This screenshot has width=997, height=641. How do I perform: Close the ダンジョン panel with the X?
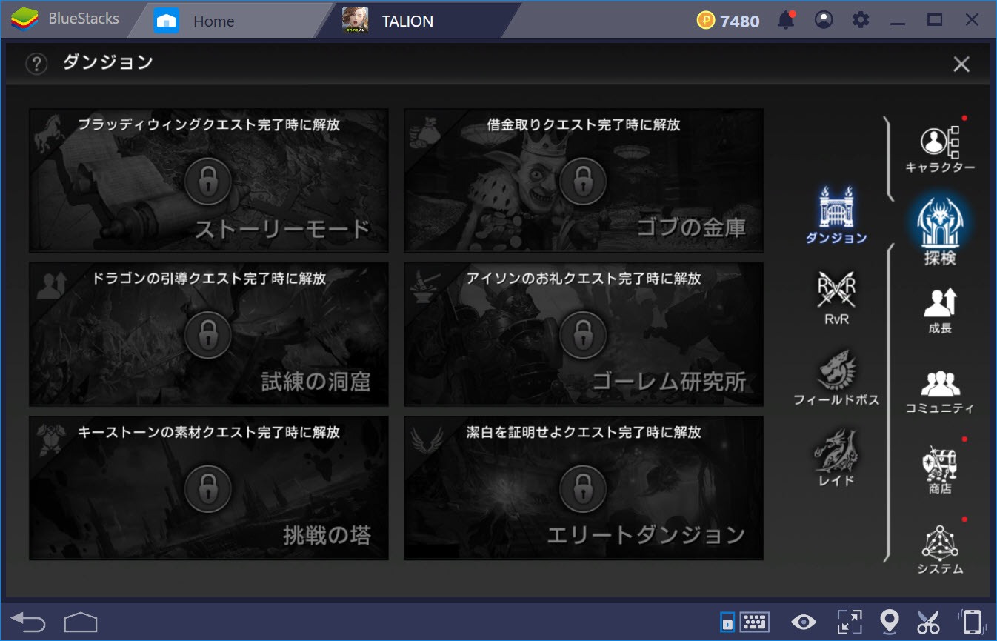pyautogui.click(x=961, y=64)
